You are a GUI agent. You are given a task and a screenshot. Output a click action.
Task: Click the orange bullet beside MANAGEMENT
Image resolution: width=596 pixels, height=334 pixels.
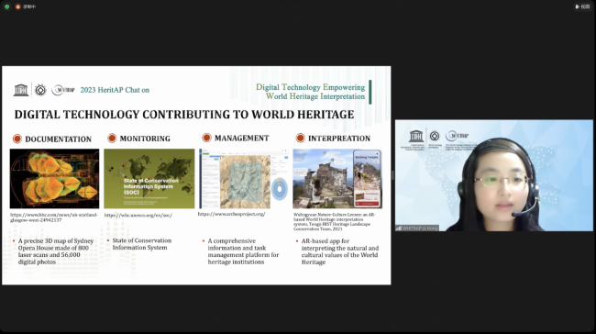(x=206, y=138)
